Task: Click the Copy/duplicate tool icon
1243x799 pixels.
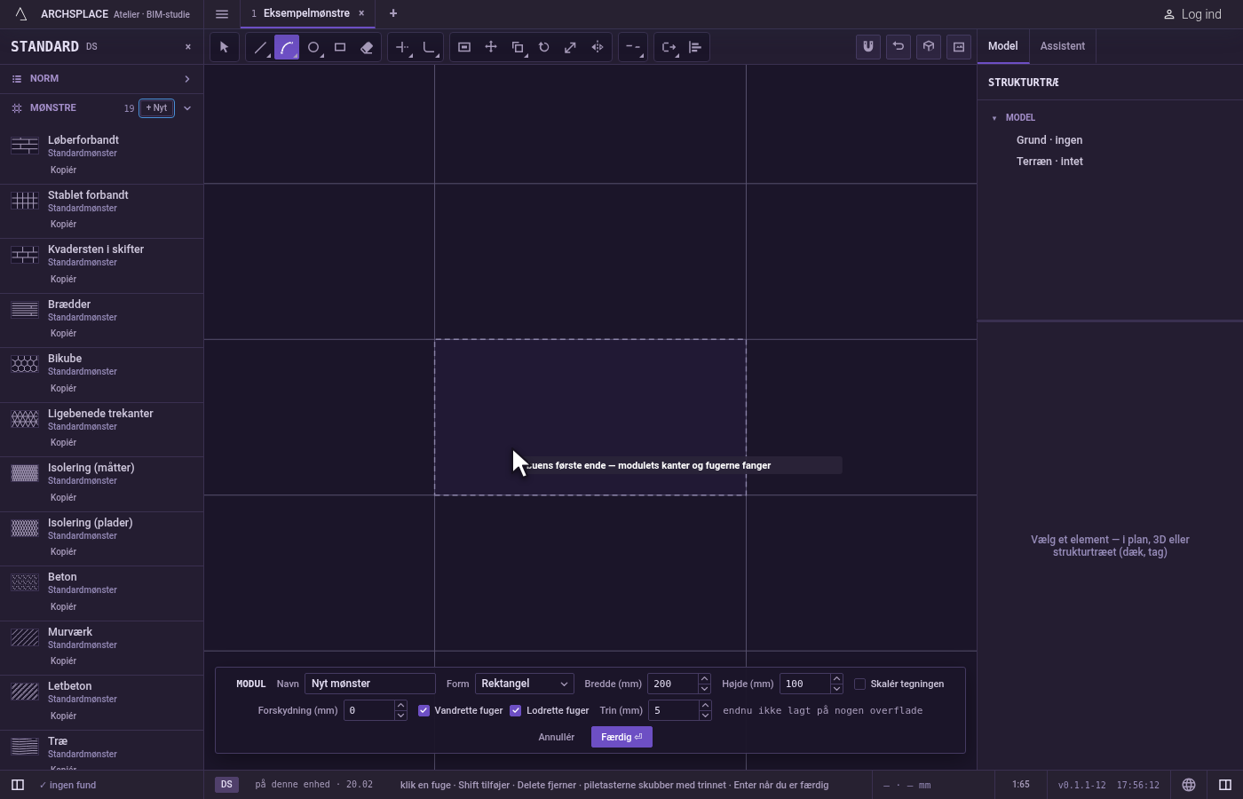Action: point(518,47)
